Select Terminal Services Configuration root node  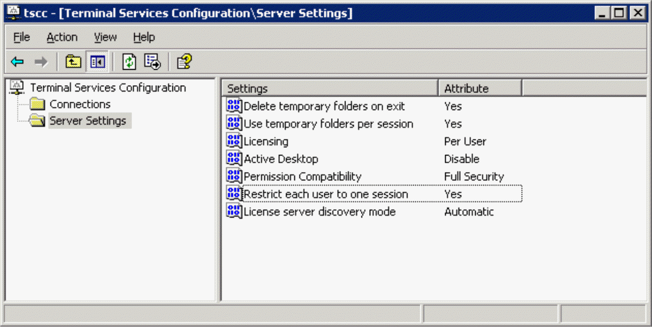[x=108, y=87]
